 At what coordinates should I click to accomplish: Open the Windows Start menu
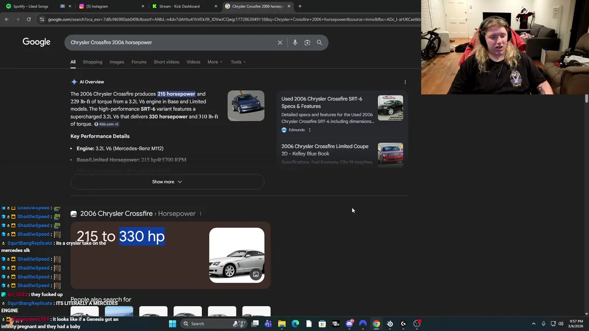(172, 324)
